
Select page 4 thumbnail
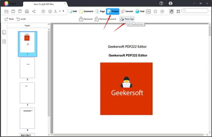[27, 118]
